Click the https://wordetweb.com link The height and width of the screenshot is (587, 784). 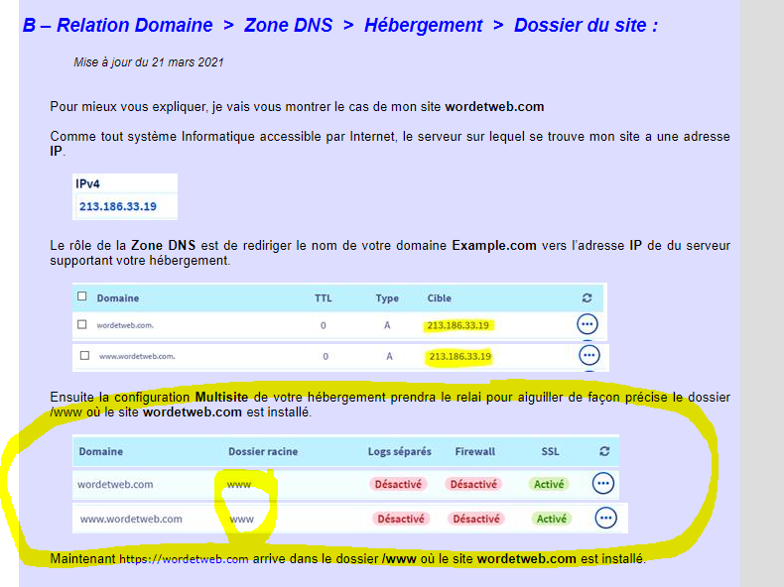[184, 559]
